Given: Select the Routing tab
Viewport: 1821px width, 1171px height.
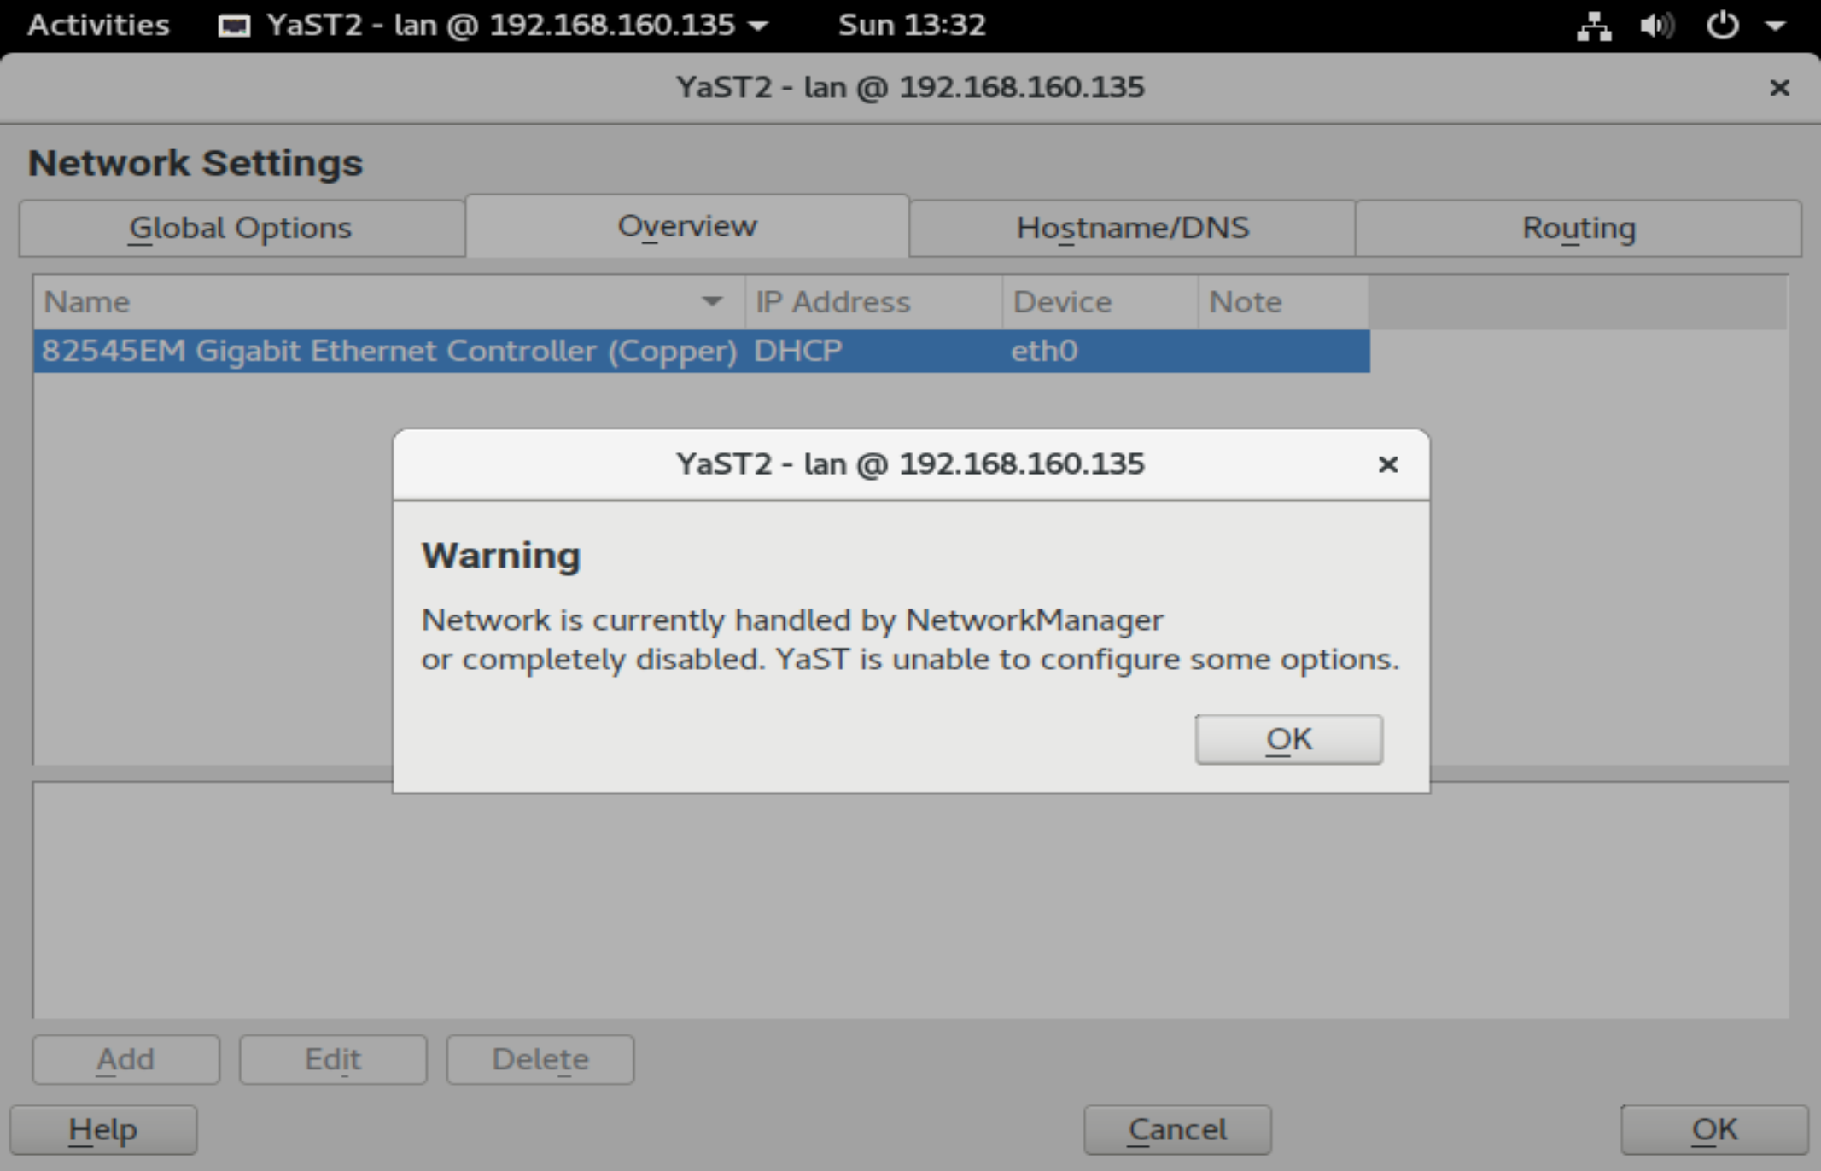Looking at the screenshot, I should (x=1579, y=228).
